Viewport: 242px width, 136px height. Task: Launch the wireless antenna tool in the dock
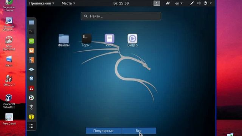tap(31, 107)
